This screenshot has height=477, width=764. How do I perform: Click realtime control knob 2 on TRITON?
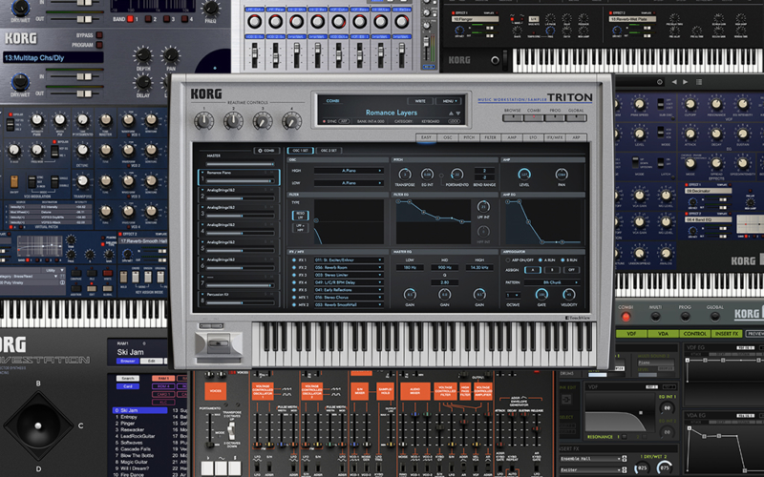click(x=233, y=121)
